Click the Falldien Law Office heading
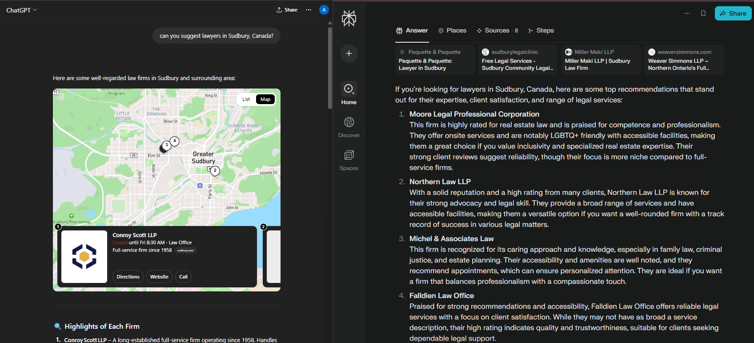The width and height of the screenshot is (754, 343). [x=441, y=296]
